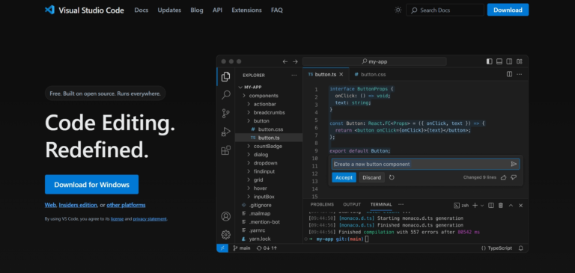Click the send arrow in chat input
Image resolution: width=575 pixels, height=273 pixels.
point(514,164)
